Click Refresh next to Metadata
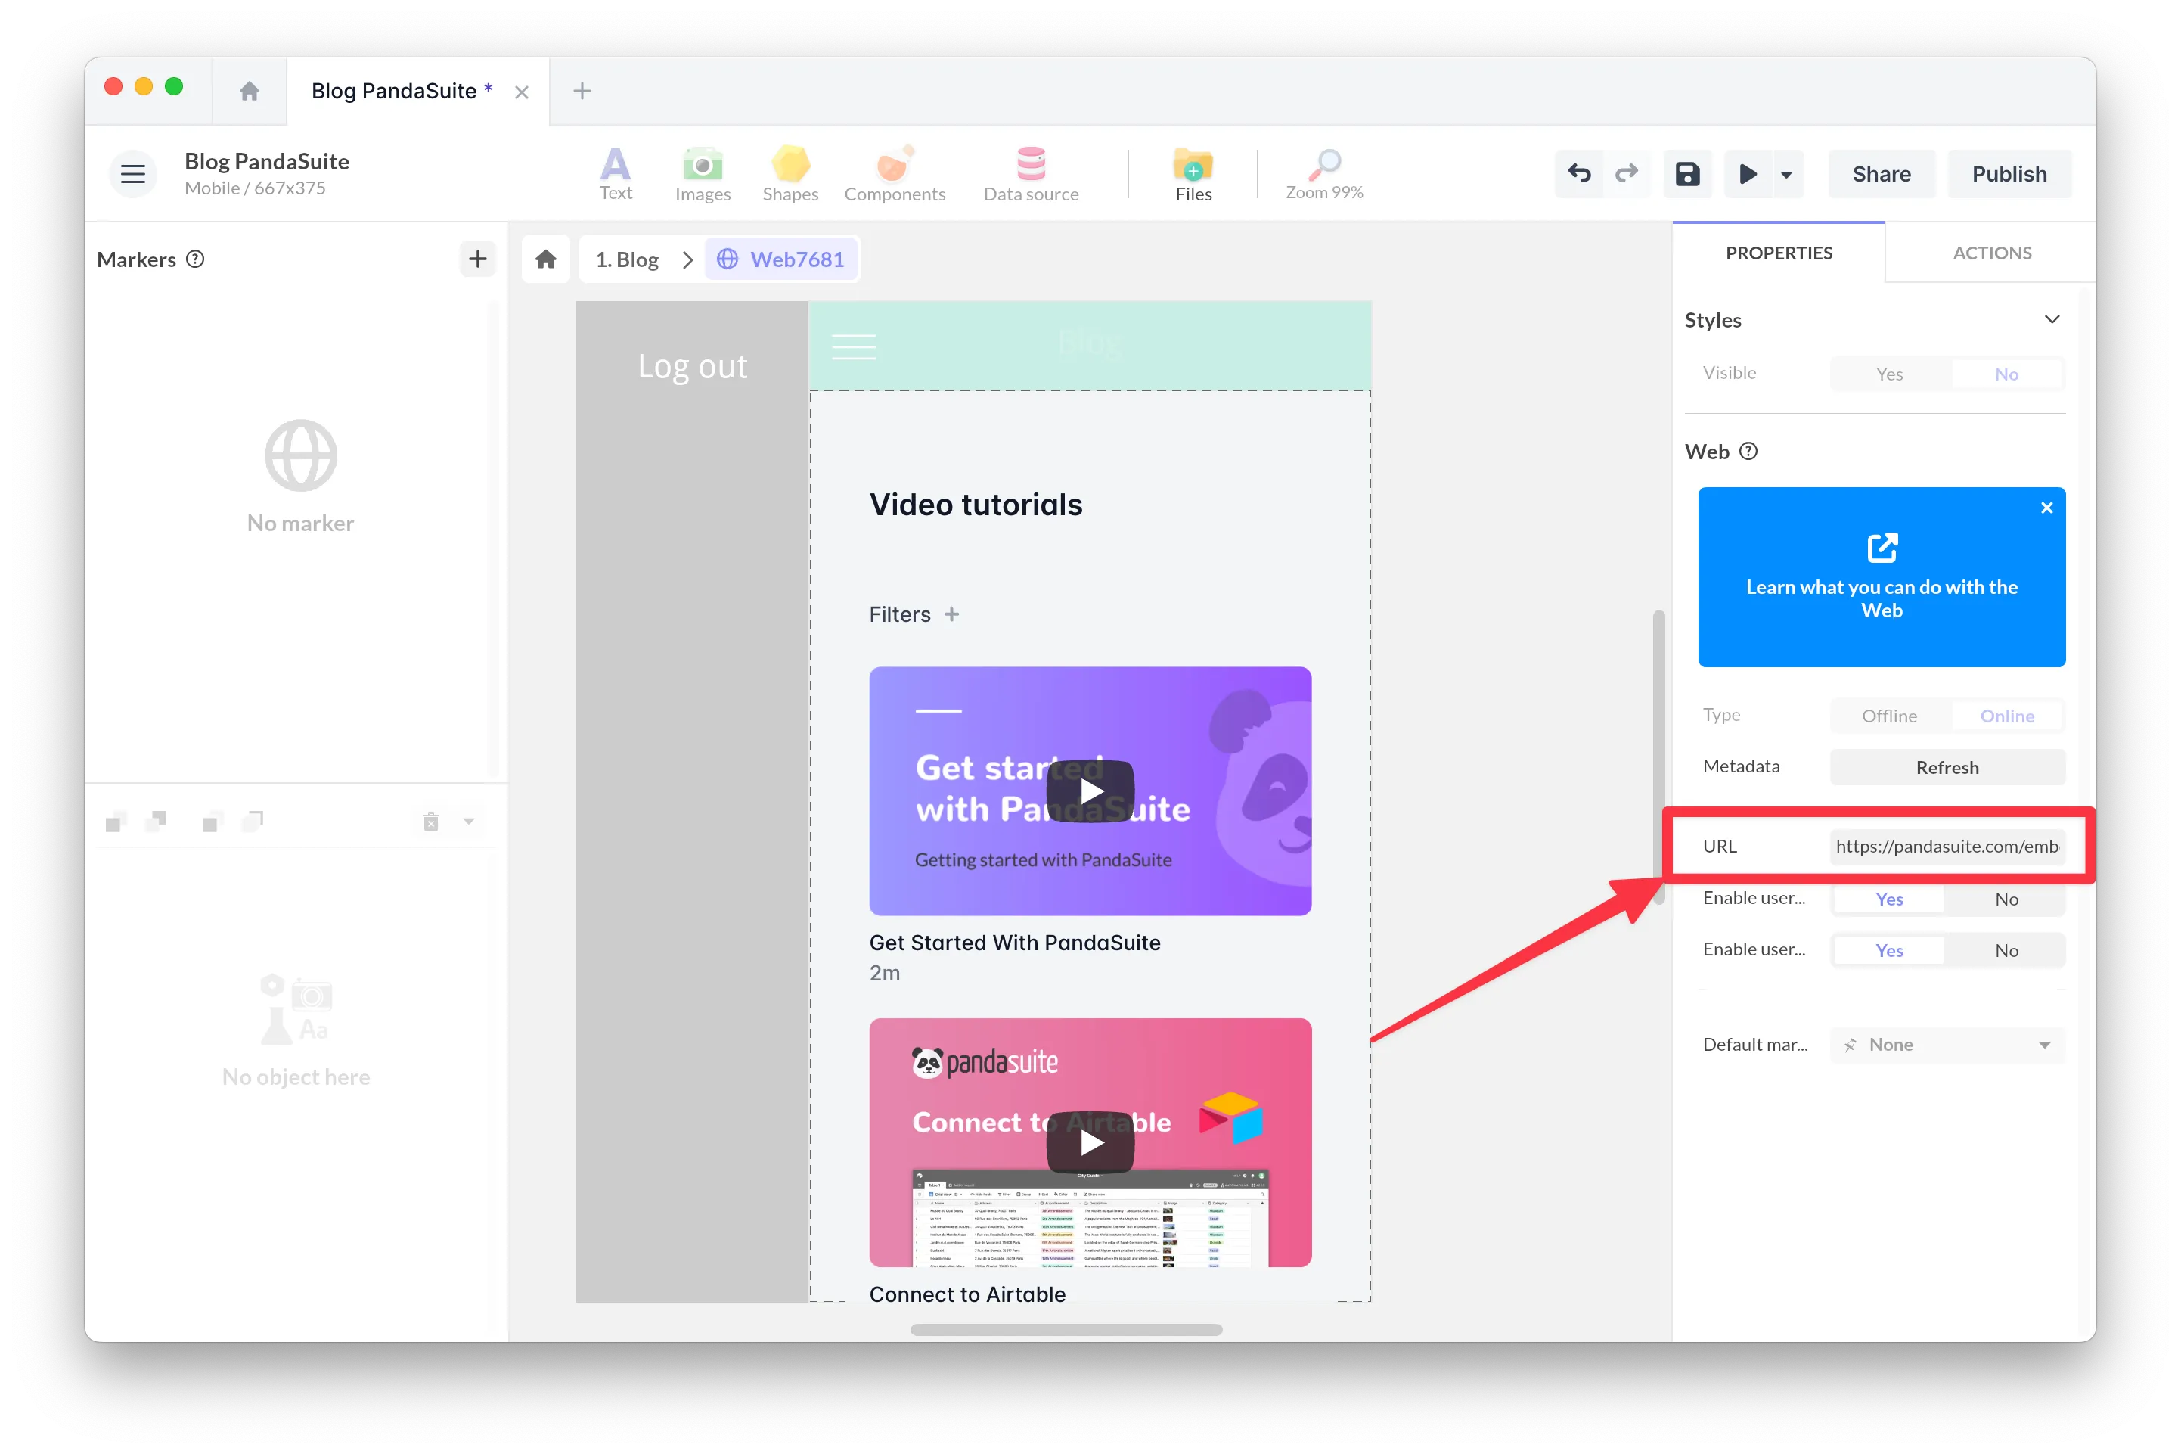The width and height of the screenshot is (2181, 1454). point(1947,767)
